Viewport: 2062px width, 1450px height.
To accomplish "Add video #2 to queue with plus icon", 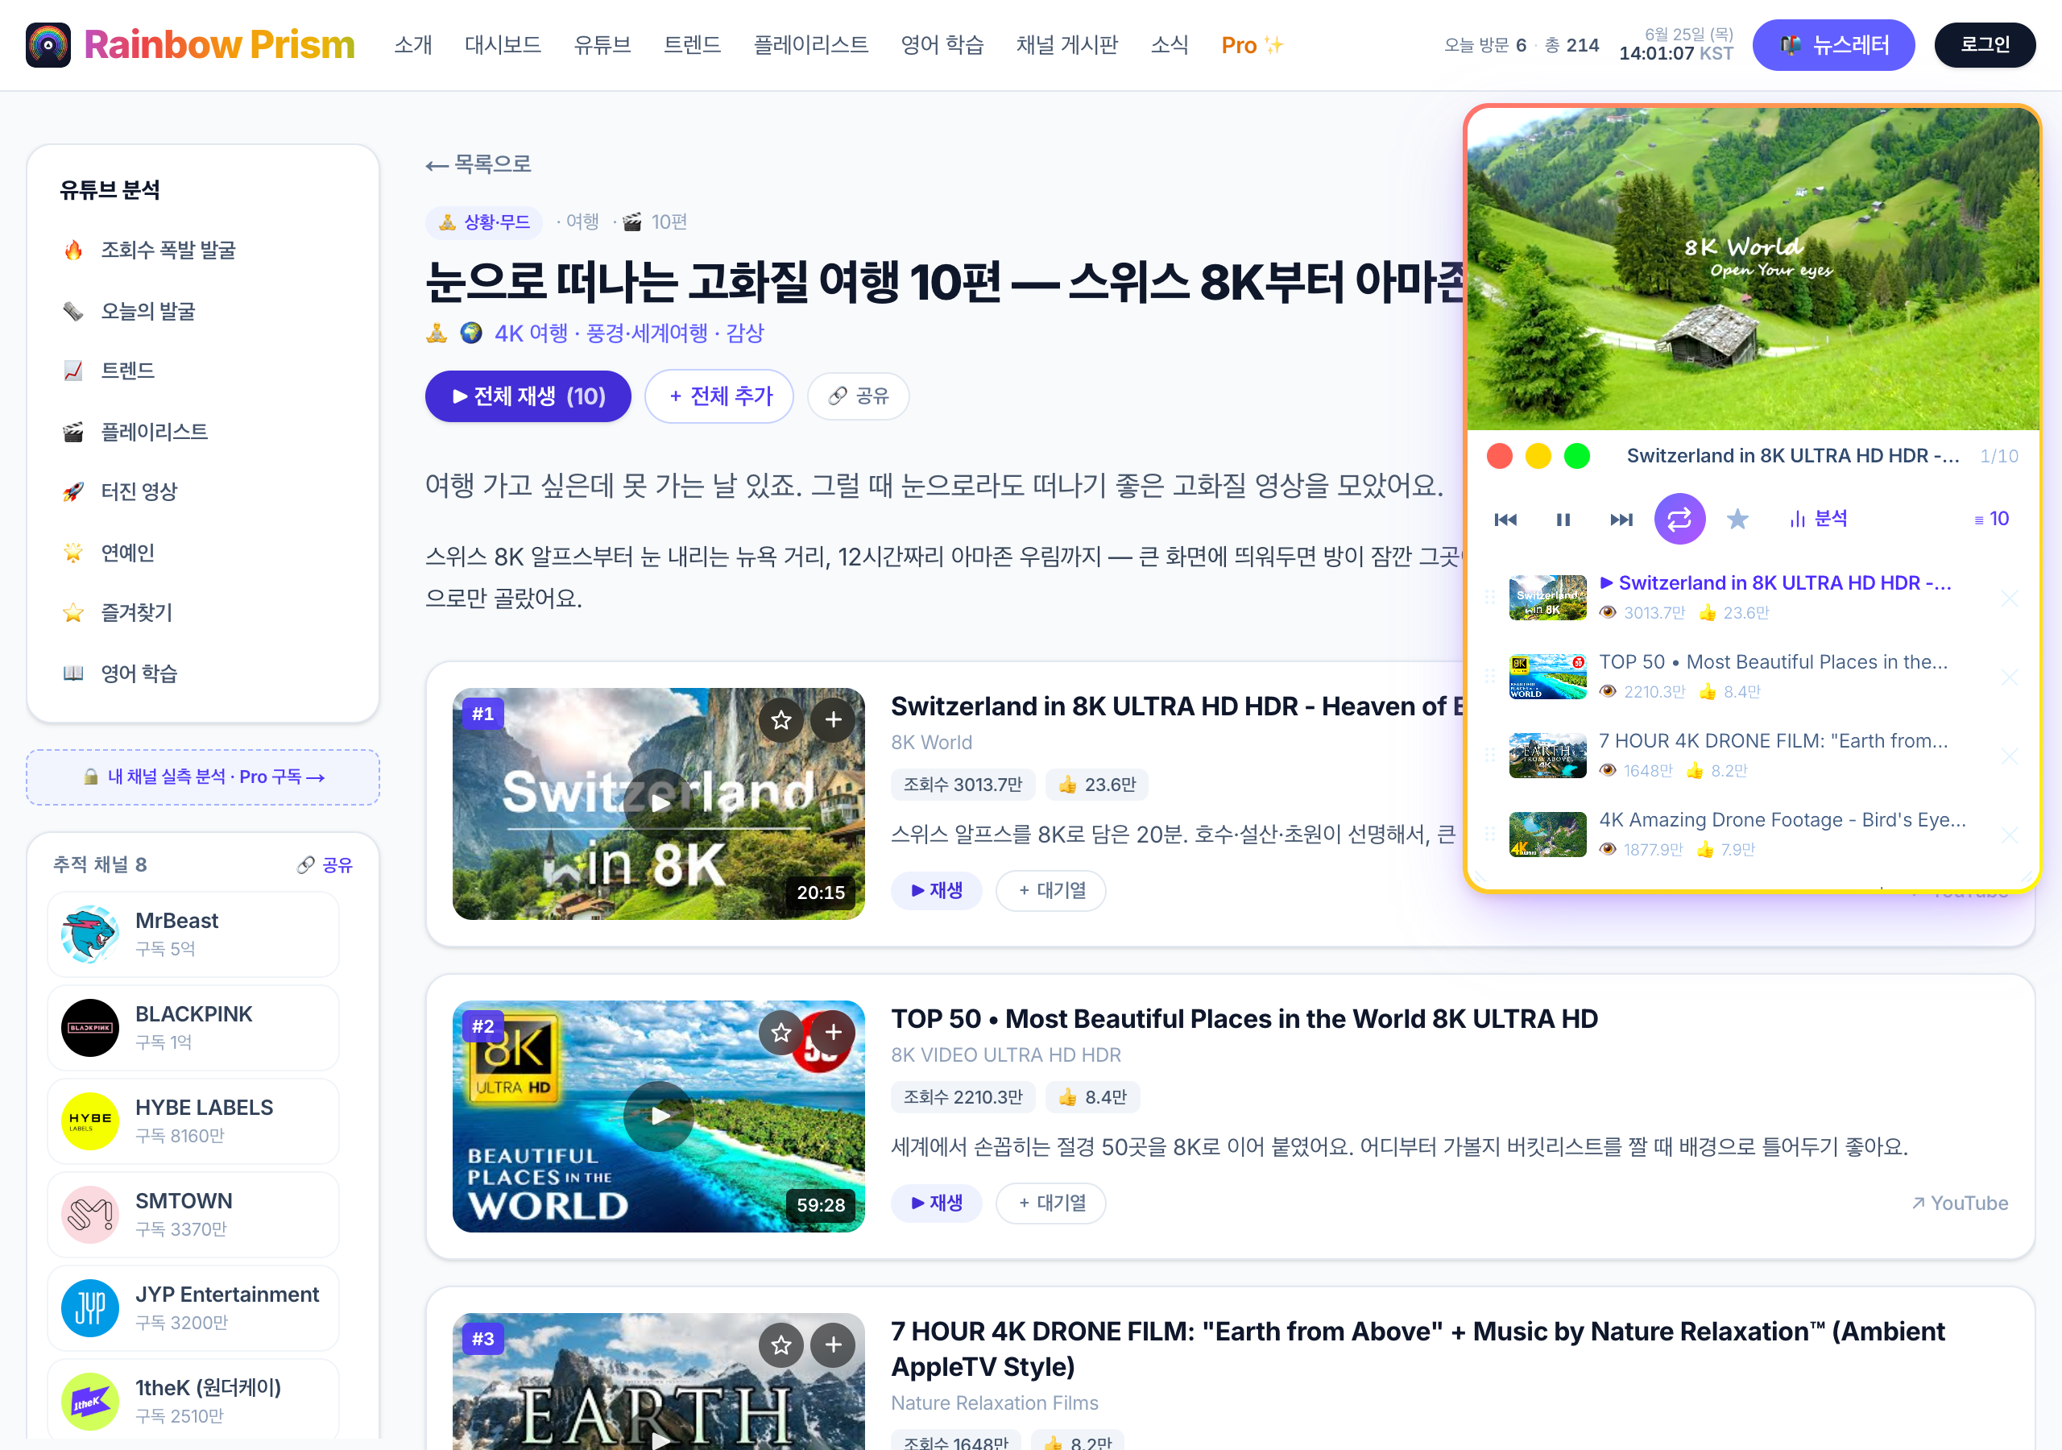I will click(x=834, y=1032).
